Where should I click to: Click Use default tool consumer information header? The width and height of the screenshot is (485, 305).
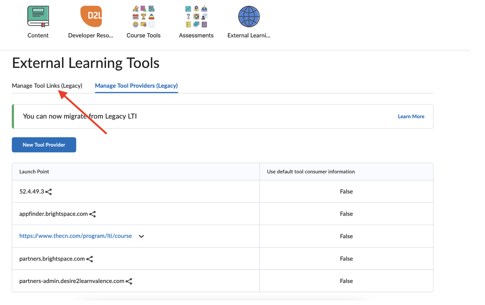tap(310, 172)
